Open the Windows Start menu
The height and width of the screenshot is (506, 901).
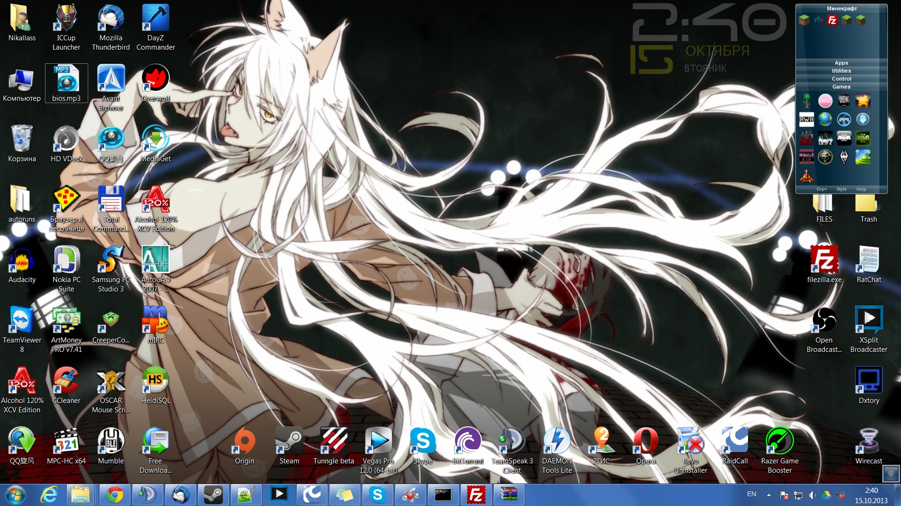point(15,495)
